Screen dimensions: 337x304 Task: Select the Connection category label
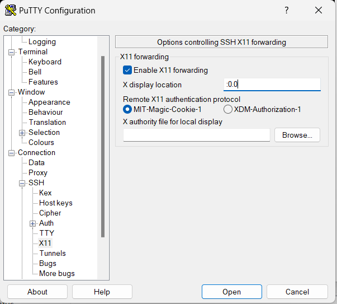pos(36,153)
